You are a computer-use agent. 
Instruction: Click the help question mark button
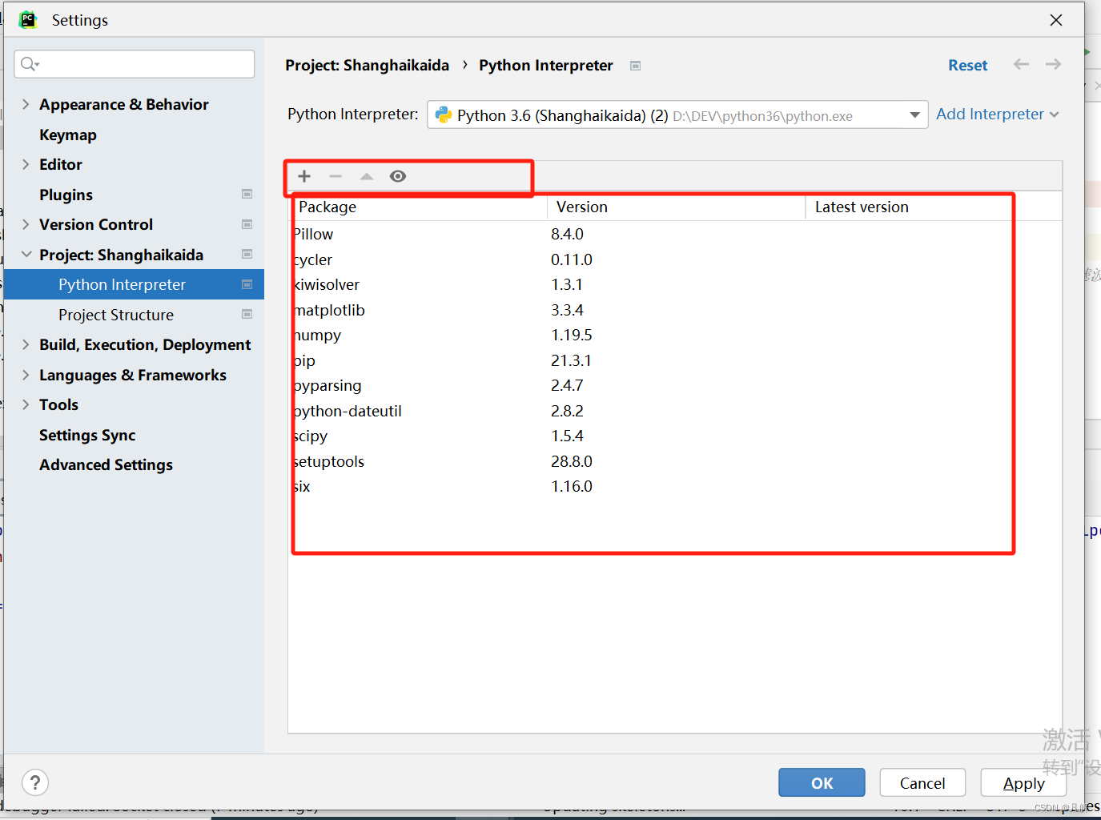point(35,782)
